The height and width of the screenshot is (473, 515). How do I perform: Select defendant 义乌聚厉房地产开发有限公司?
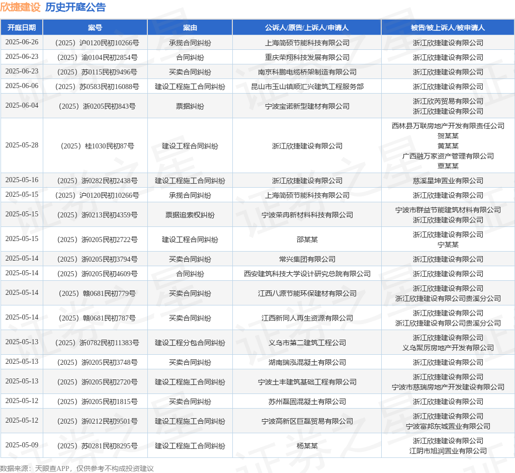(448, 348)
